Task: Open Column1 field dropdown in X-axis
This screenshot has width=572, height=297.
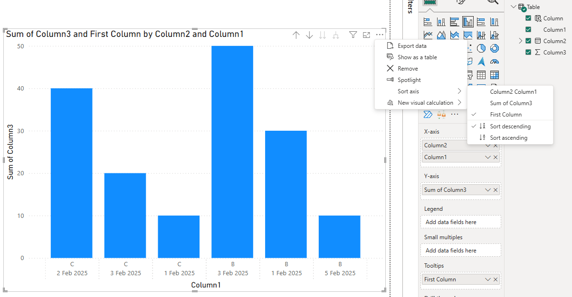Action: pyautogui.click(x=488, y=157)
